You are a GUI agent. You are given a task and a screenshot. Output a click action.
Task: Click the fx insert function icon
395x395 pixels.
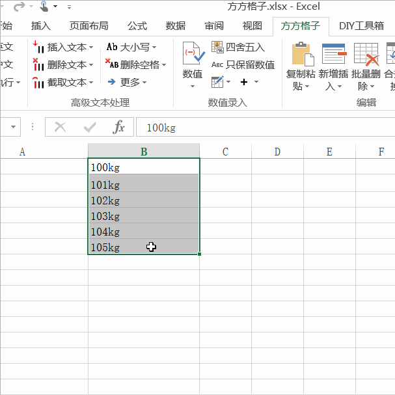[118, 128]
